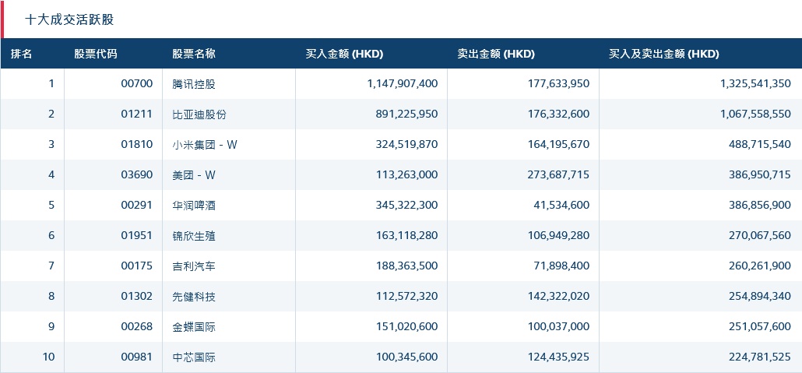Screen dimensions: 802x373
Task: Click stock code 00981
Action: click(136, 357)
